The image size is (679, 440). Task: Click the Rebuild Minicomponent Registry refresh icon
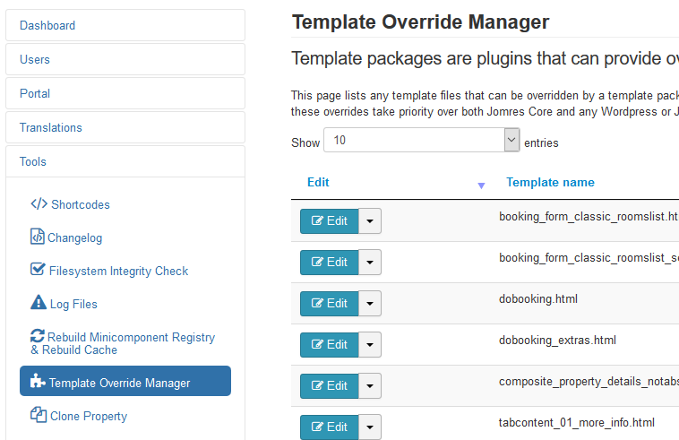pyautogui.click(x=38, y=335)
